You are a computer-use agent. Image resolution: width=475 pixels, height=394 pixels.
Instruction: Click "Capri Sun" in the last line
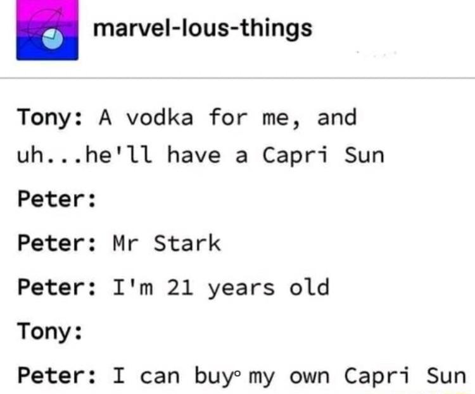[405, 376]
